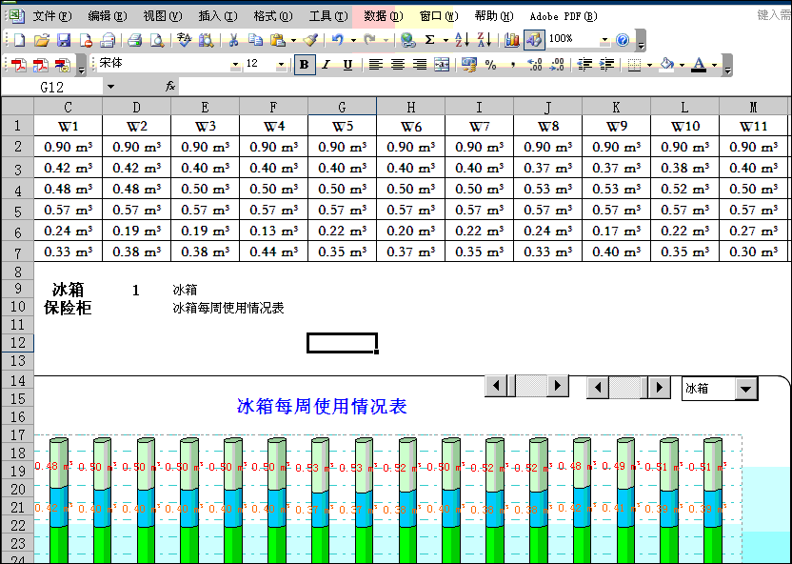This screenshot has width=792, height=564.
Task: Click the AutoSum sigma icon
Action: [429, 40]
